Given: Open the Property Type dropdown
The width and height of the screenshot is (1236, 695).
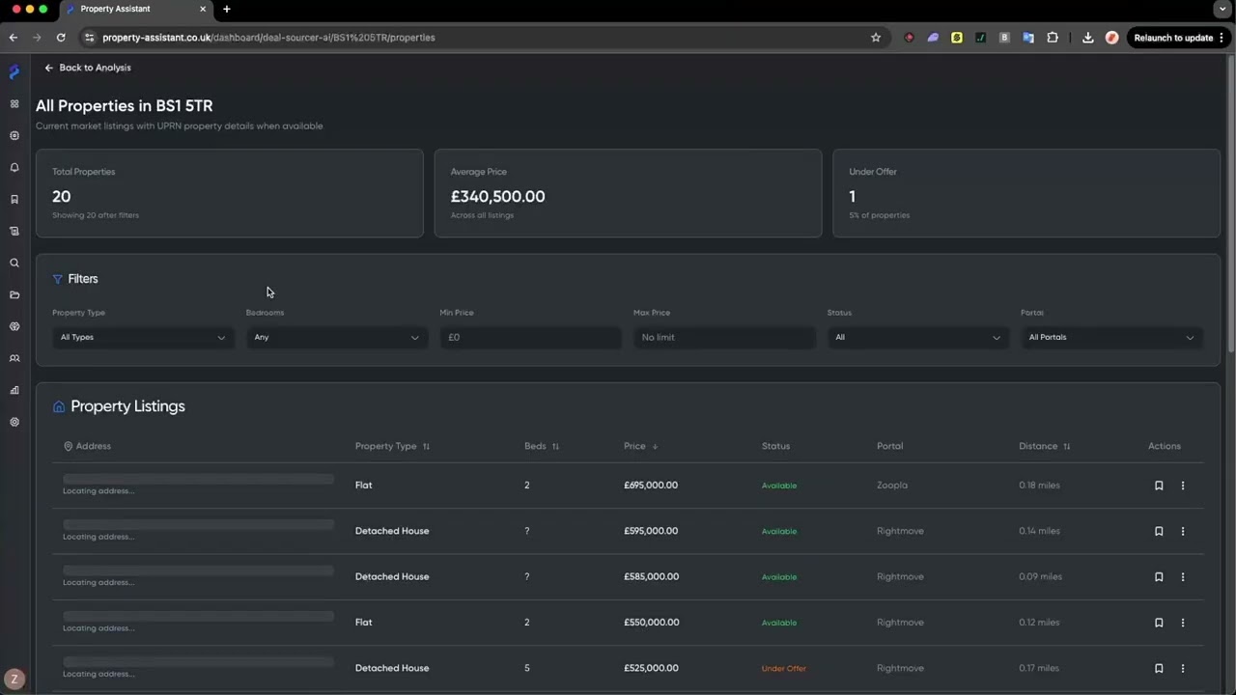Looking at the screenshot, I should (143, 337).
